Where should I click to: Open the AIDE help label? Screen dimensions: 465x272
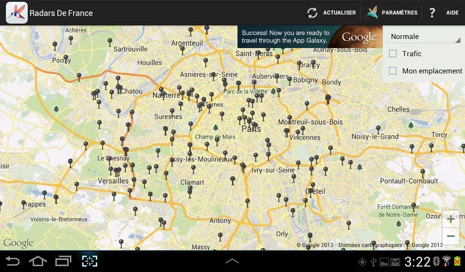point(452,13)
